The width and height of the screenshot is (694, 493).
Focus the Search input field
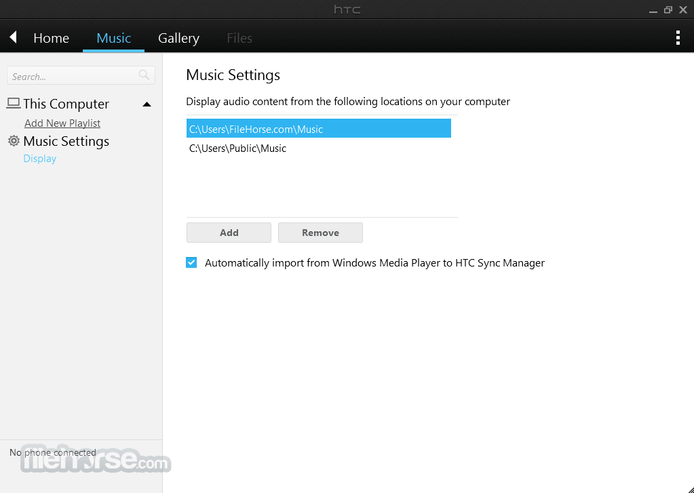[81, 76]
